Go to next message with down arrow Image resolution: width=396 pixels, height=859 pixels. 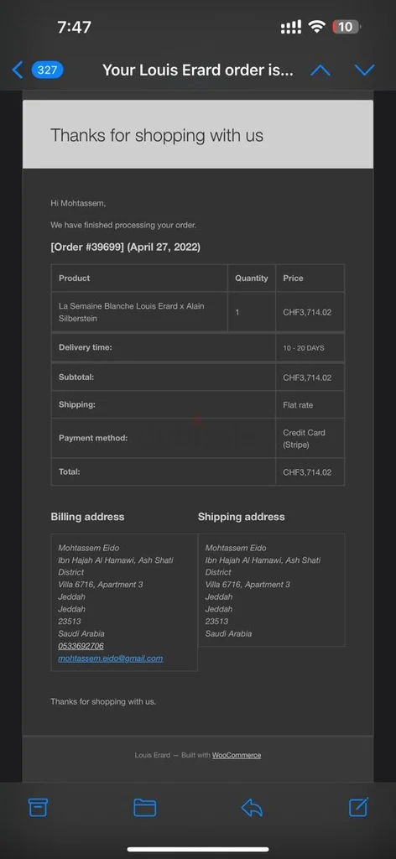(364, 70)
